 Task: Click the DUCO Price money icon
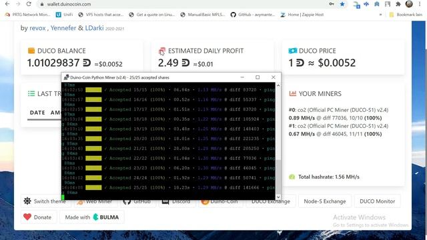click(293, 51)
